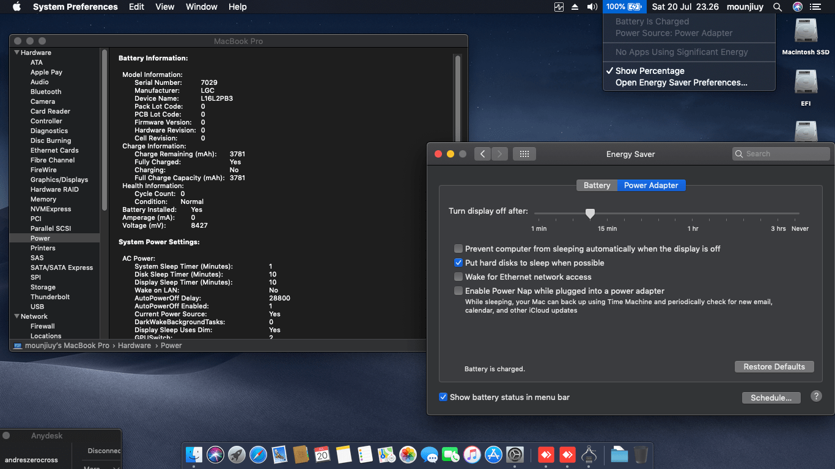Open the Help menu
This screenshot has width=835, height=469.
pos(238,7)
